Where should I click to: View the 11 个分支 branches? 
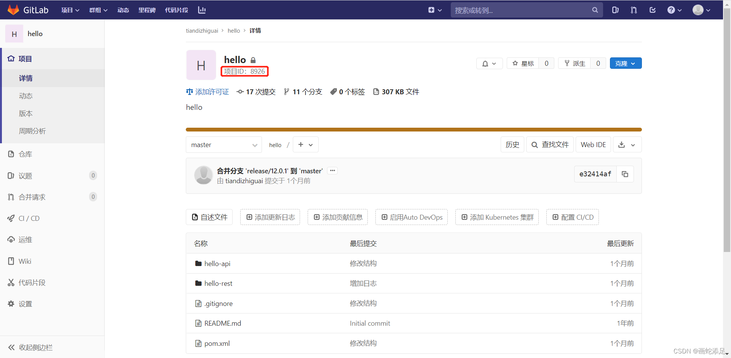(303, 92)
